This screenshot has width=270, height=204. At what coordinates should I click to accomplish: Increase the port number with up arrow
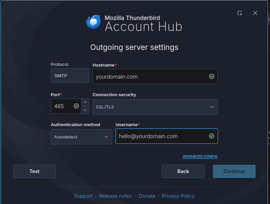click(x=85, y=102)
